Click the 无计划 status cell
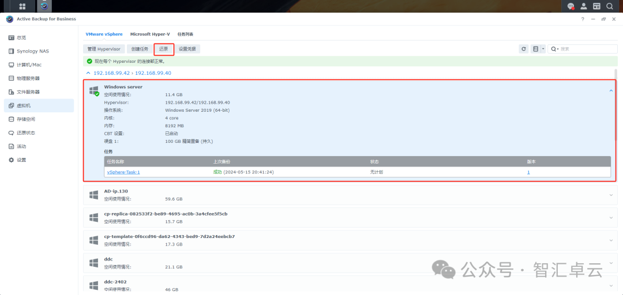The image size is (623, 295). point(376,172)
